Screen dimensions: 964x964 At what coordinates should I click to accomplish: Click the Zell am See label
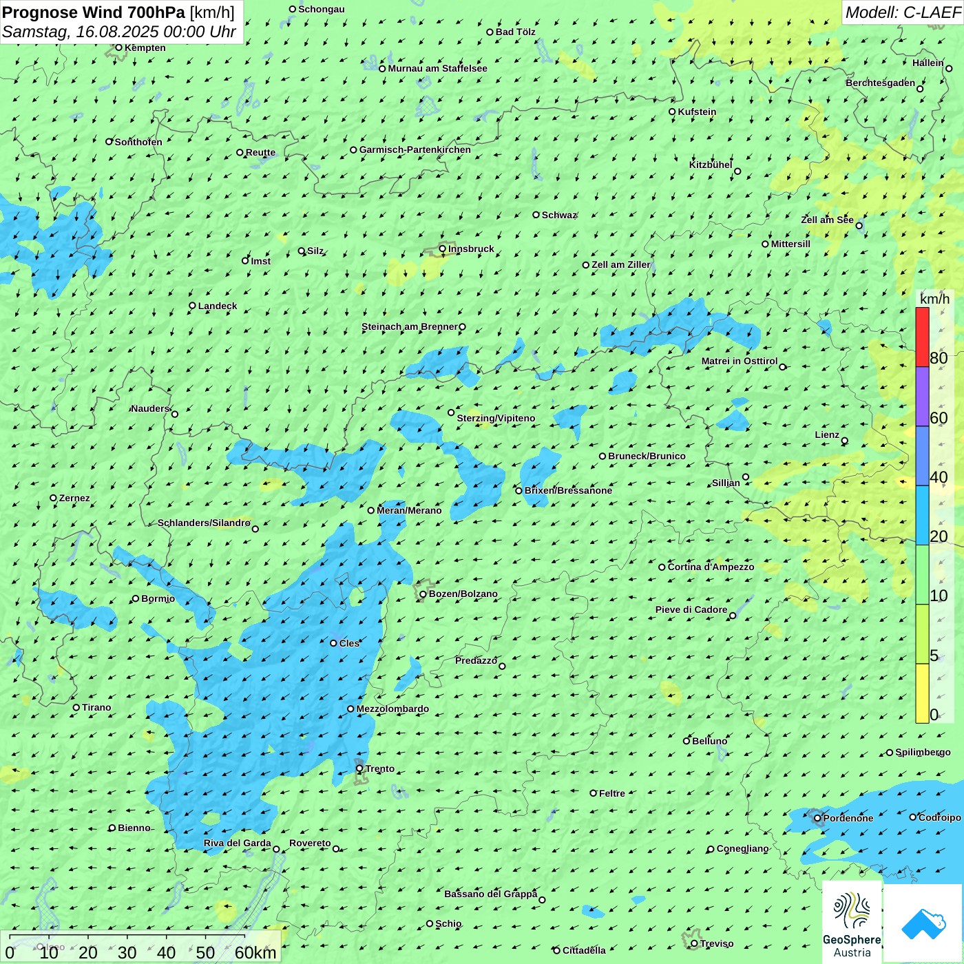(827, 220)
